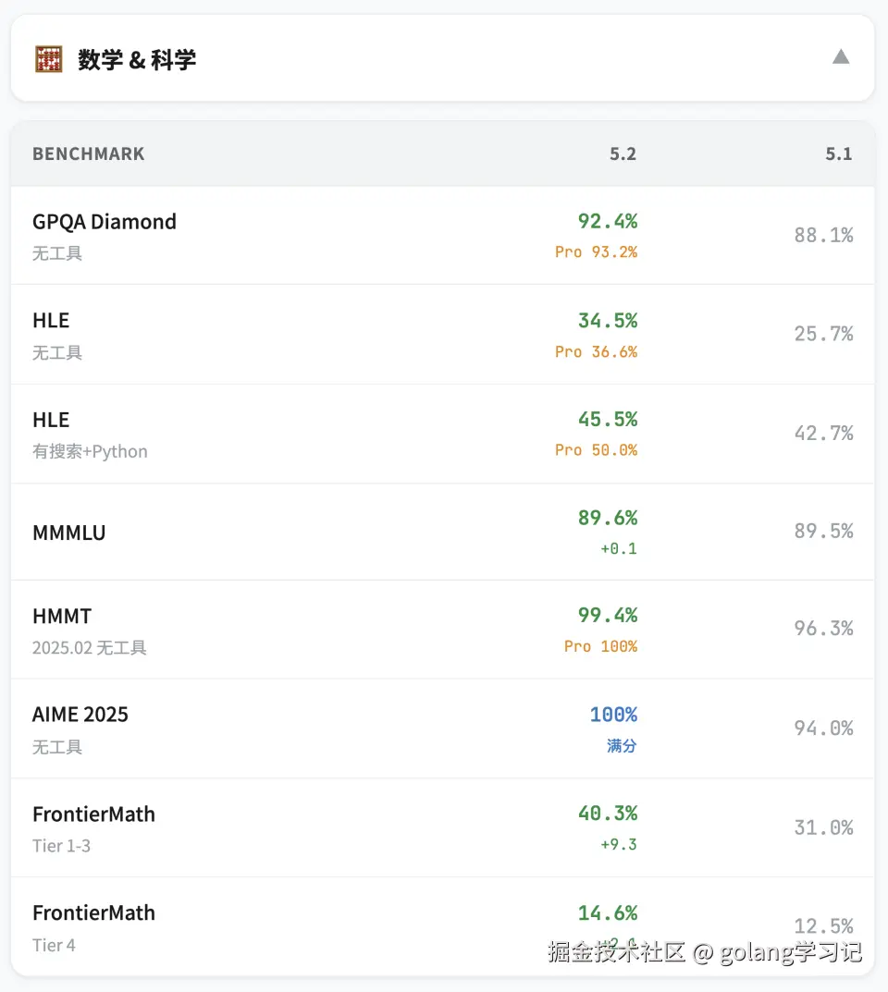Click the MMMLU benchmark name
Image resolution: width=888 pixels, height=992 pixels.
coord(69,533)
